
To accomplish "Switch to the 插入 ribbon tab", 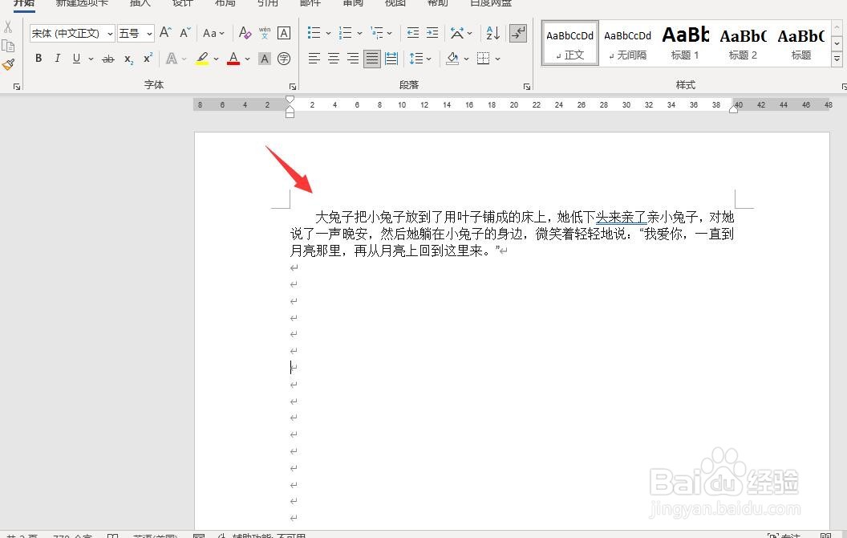I will click(x=140, y=4).
